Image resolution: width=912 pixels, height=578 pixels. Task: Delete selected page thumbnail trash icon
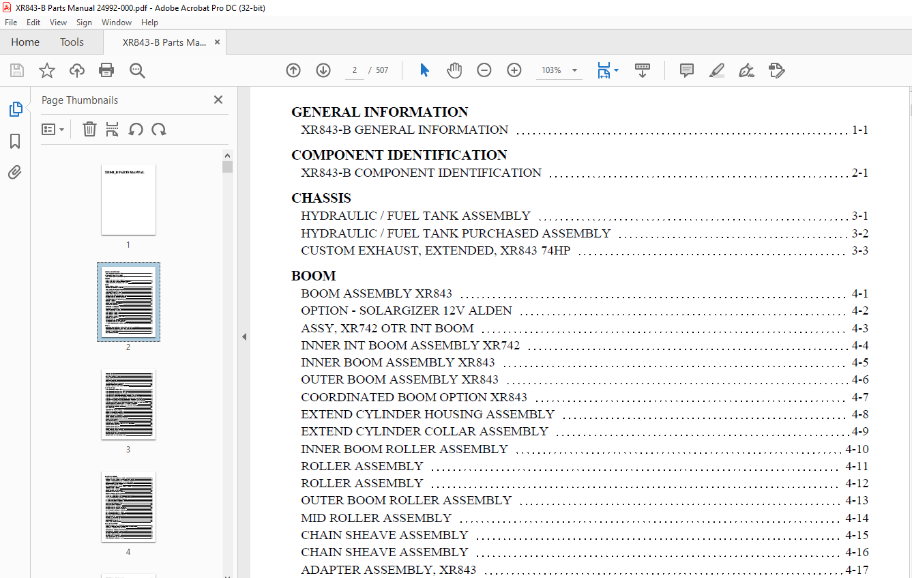coord(89,129)
